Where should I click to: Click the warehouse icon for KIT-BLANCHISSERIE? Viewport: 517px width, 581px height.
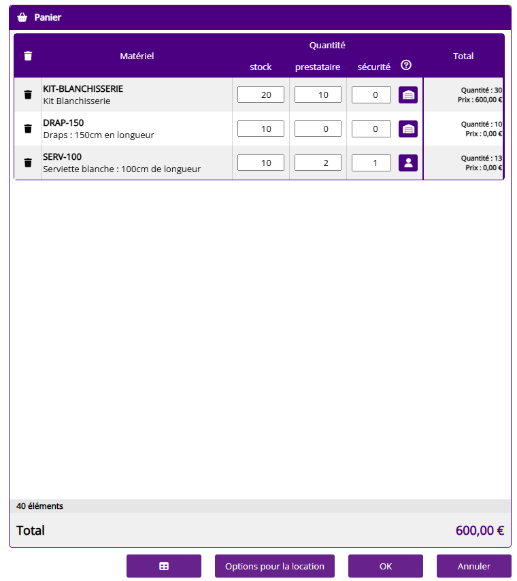pos(408,95)
